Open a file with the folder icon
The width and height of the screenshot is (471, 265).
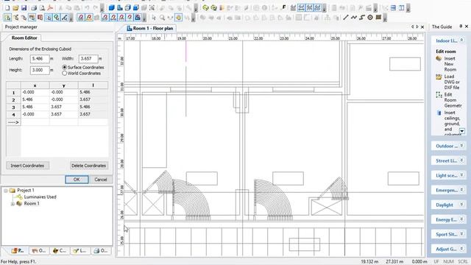(15, 8)
